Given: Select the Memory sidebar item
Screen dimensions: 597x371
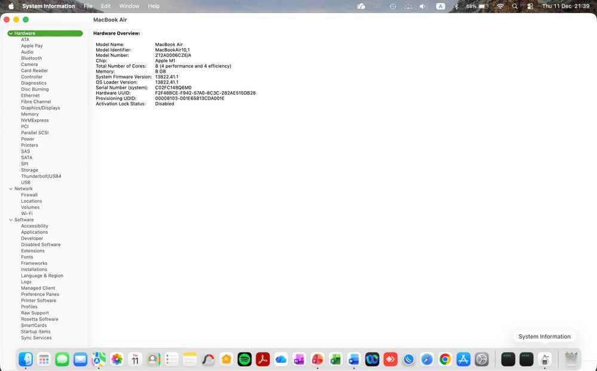Looking at the screenshot, I should (30, 114).
